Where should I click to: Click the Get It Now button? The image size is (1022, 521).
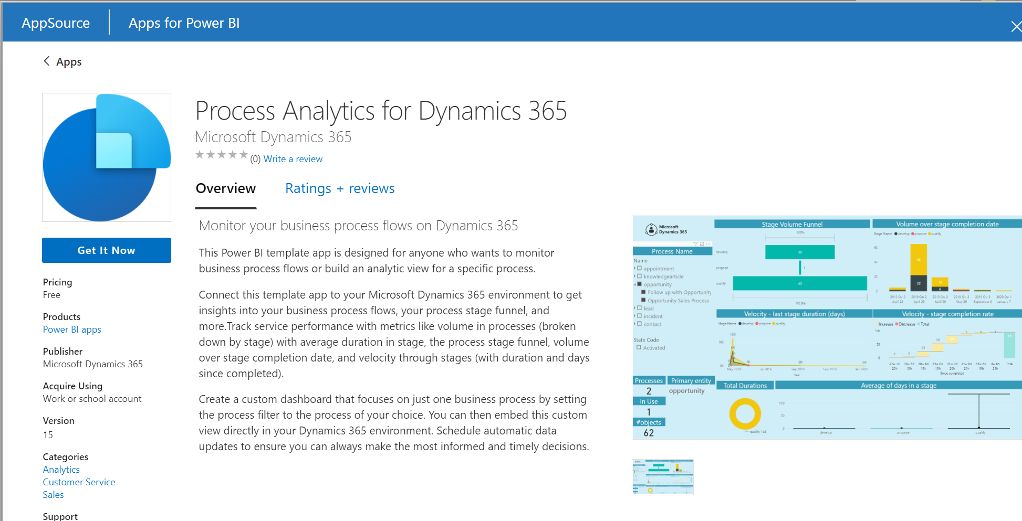click(107, 250)
